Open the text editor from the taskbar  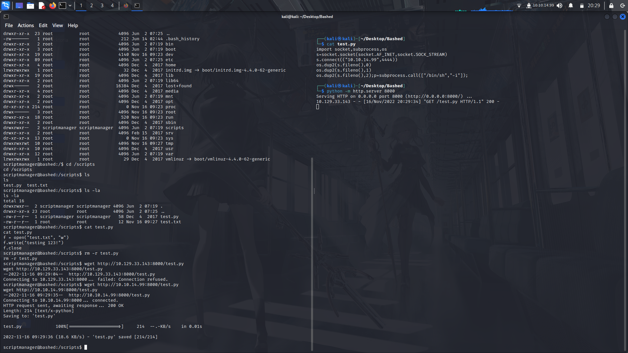point(42,6)
